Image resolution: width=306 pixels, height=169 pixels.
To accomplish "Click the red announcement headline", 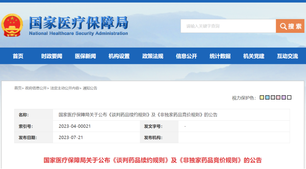I will [x=152, y=160].
